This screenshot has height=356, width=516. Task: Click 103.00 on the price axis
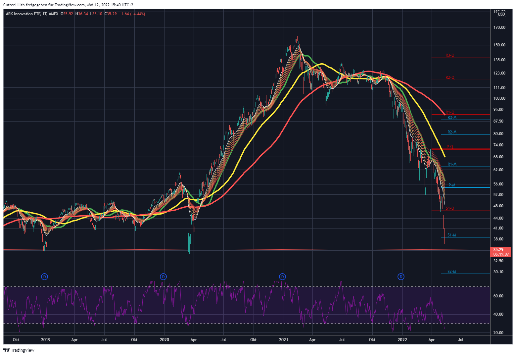point(499,98)
